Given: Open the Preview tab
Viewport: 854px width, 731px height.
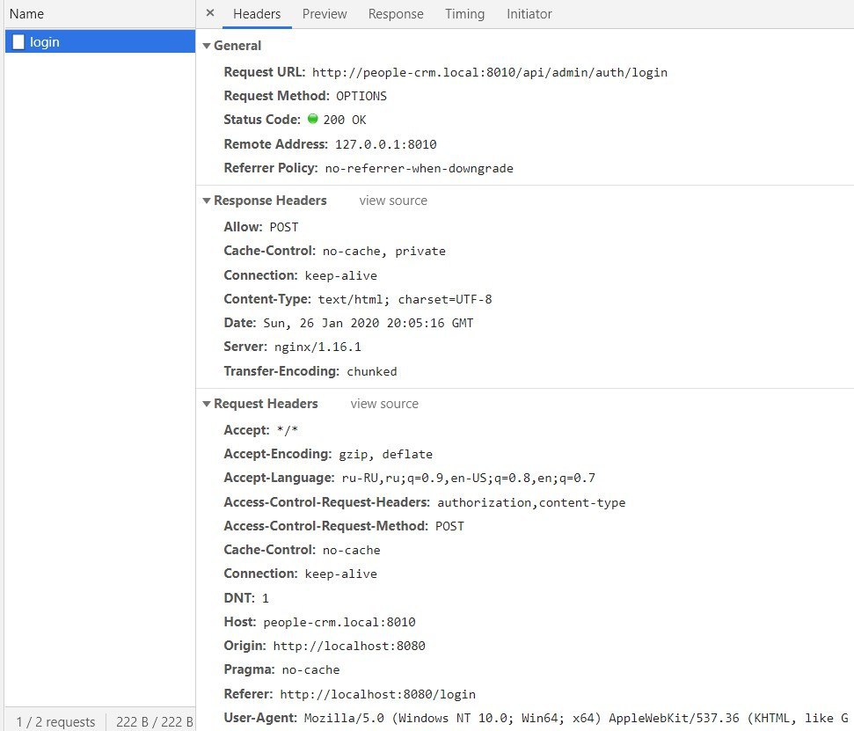Looking at the screenshot, I should pyautogui.click(x=325, y=14).
